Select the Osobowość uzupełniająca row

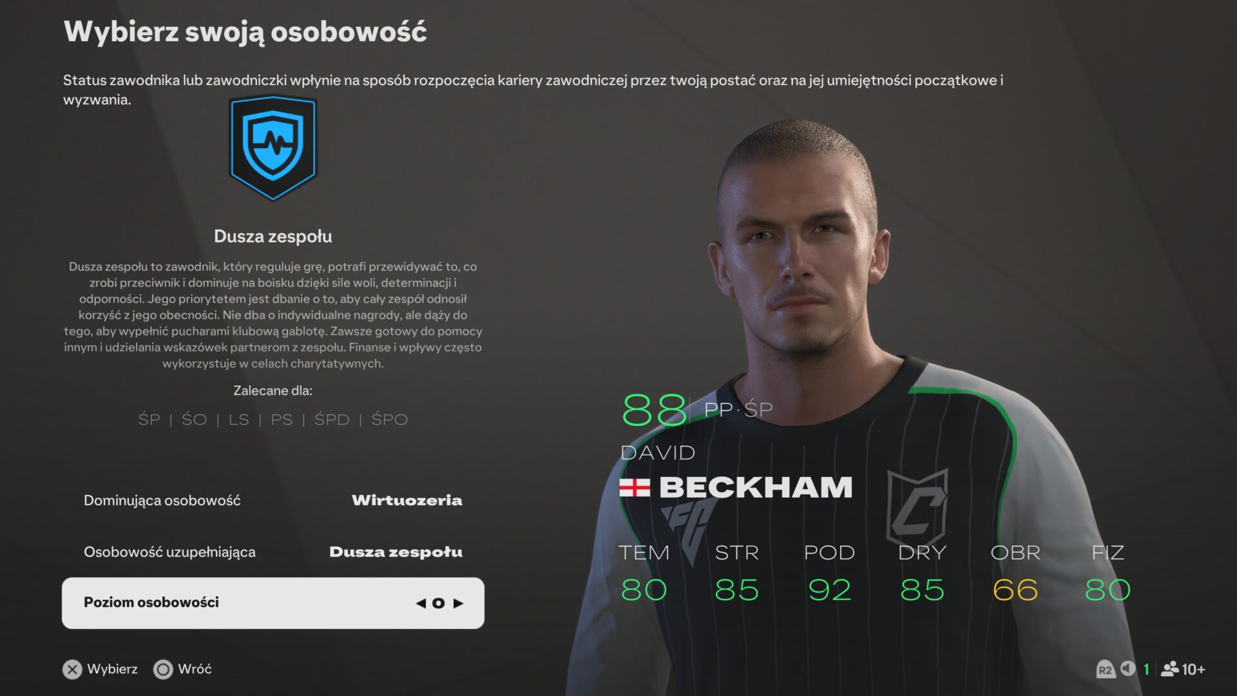273,552
